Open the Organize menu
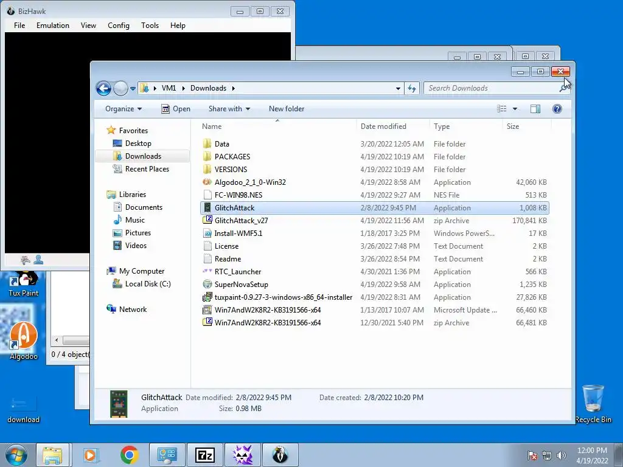The width and height of the screenshot is (623, 467). [x=124, y=109]
